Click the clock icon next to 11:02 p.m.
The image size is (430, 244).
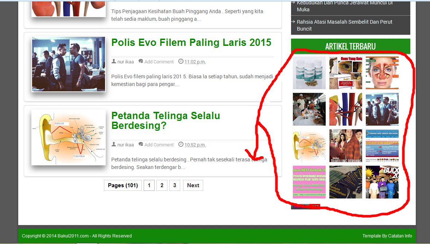[x=181, y=61]
